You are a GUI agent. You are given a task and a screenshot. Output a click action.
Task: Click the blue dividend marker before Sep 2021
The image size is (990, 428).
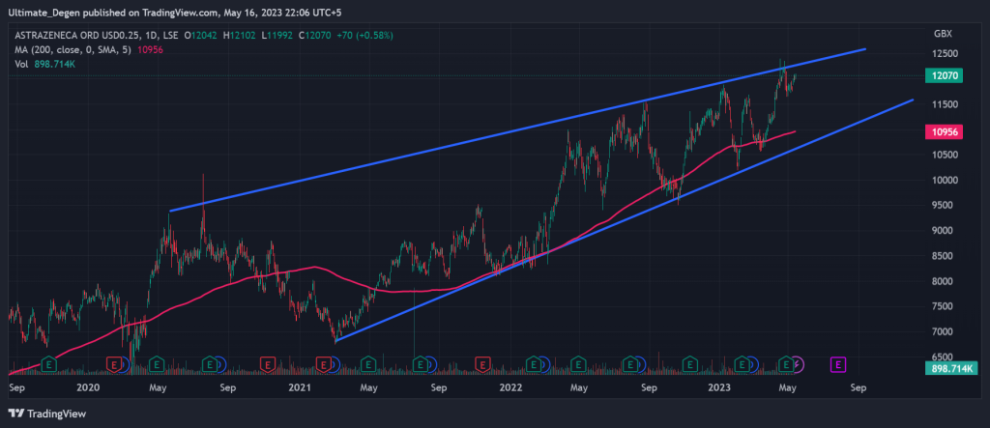(430, 364)
